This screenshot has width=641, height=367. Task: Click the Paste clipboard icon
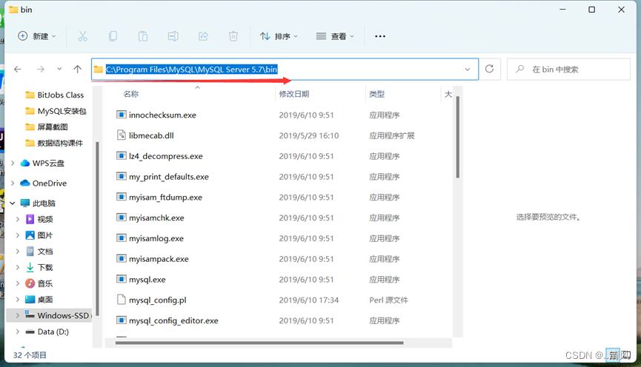143,36
